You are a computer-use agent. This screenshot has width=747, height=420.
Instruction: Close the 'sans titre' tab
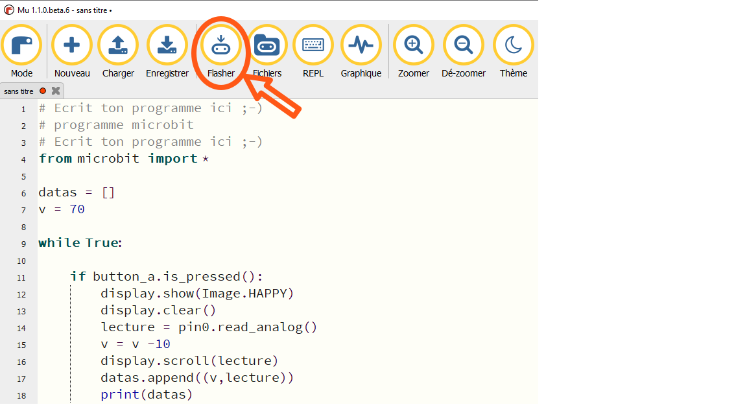pos(56,91)
